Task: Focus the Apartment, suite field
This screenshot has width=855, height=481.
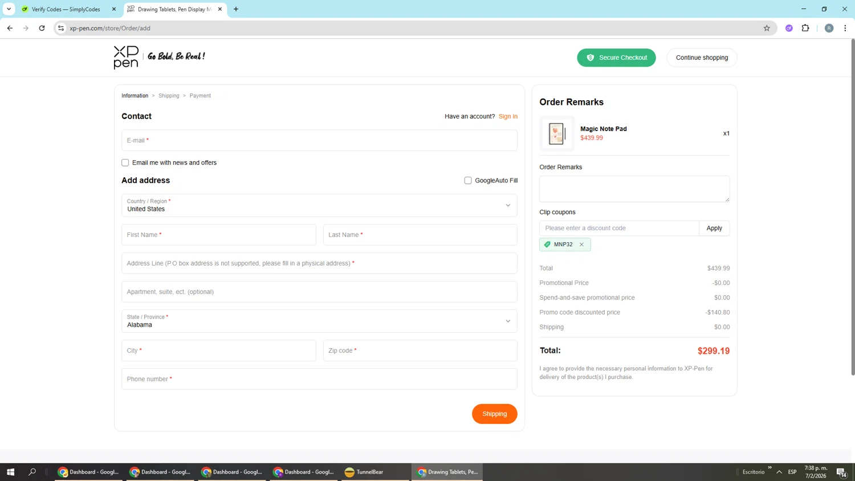Action: 319,292
